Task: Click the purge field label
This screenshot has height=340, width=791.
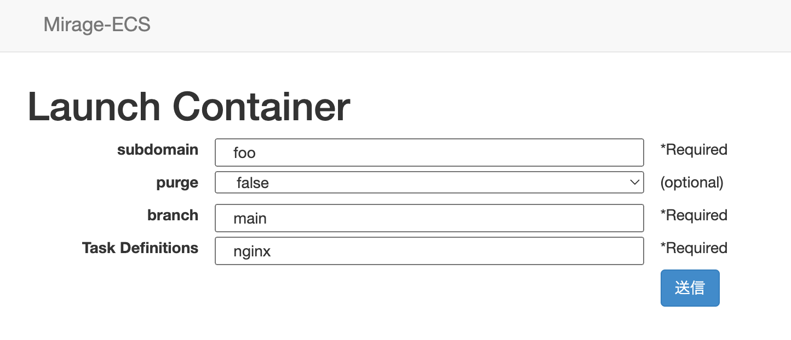Action: pos(177,183)
